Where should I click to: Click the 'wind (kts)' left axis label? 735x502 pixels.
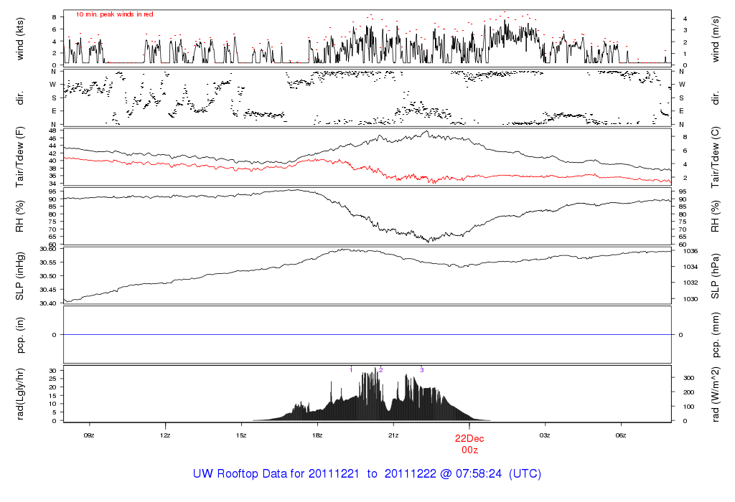[20, 38]
